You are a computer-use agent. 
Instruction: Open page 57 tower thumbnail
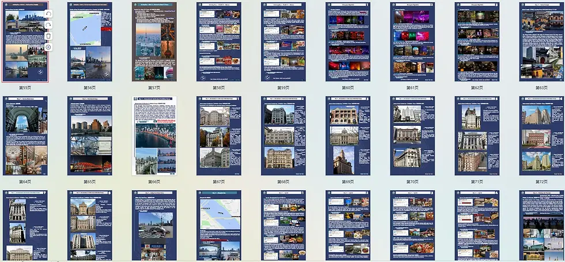[x=155, y=41]
